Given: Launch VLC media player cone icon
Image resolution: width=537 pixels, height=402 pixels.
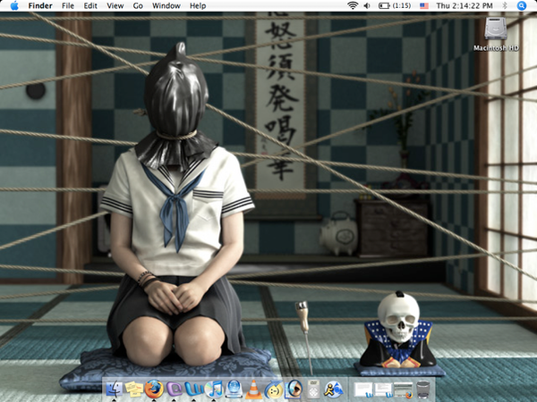Looking at the screenshot, I should 253,389.
